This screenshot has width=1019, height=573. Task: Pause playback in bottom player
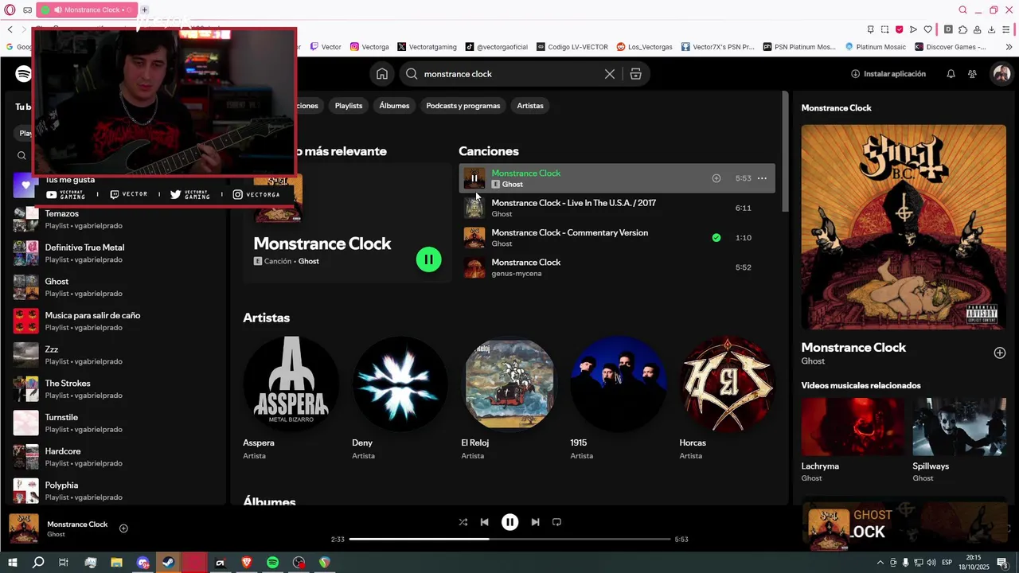point(509,522)
